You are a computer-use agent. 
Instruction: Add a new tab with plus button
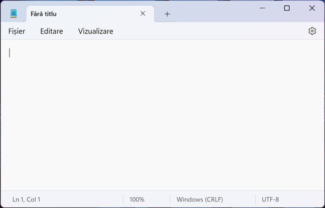(x=168, y=14)
